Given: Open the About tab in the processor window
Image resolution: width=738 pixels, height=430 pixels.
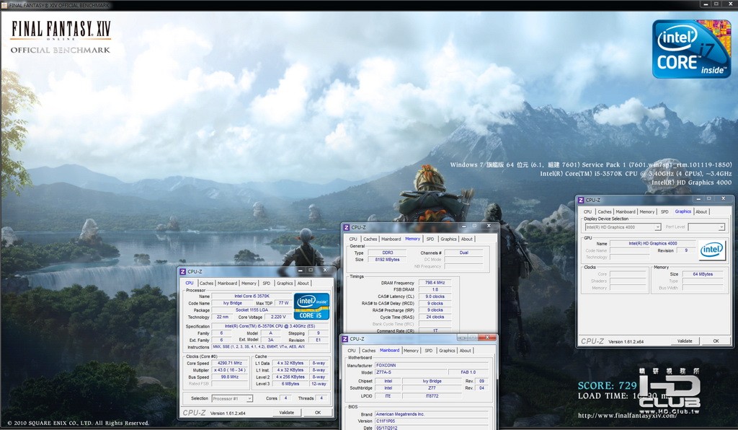Looking at the screenshot, I should pos(303,284).
